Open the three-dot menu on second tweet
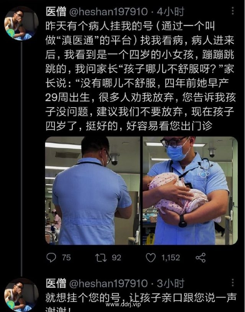Image resolution: width=245 pixels, height=312 pixels. (233, 283)
